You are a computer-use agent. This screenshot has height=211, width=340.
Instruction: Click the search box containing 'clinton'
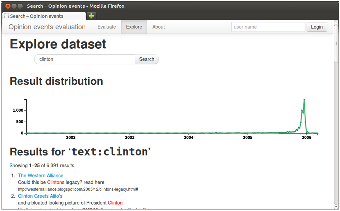[x=84, y=59]
